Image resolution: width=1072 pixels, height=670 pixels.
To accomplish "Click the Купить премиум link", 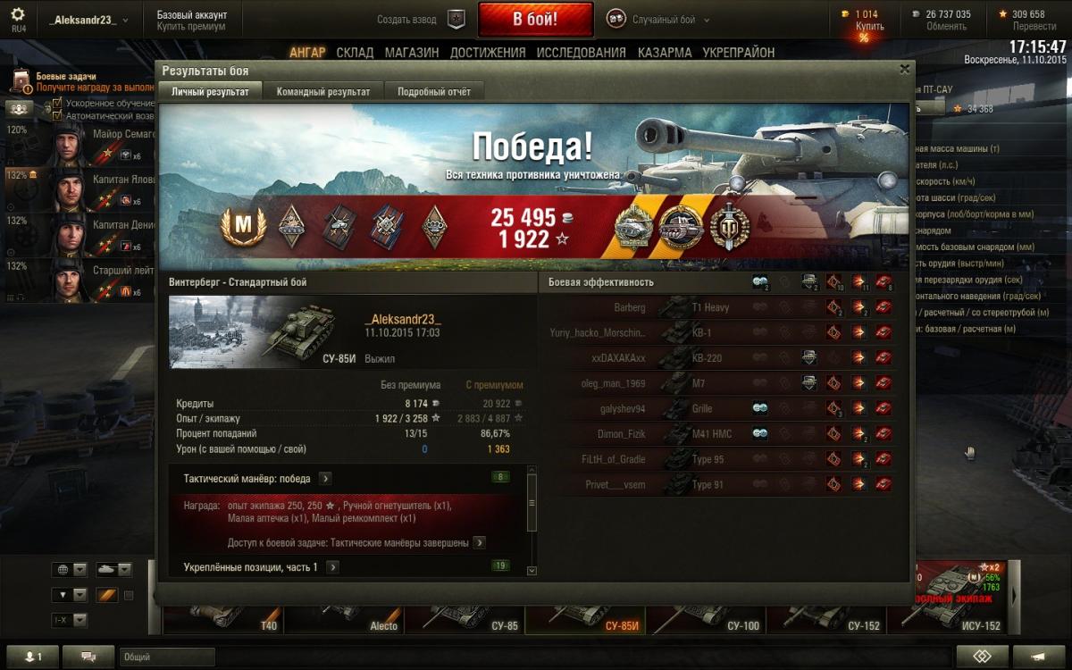I will 191,27.
